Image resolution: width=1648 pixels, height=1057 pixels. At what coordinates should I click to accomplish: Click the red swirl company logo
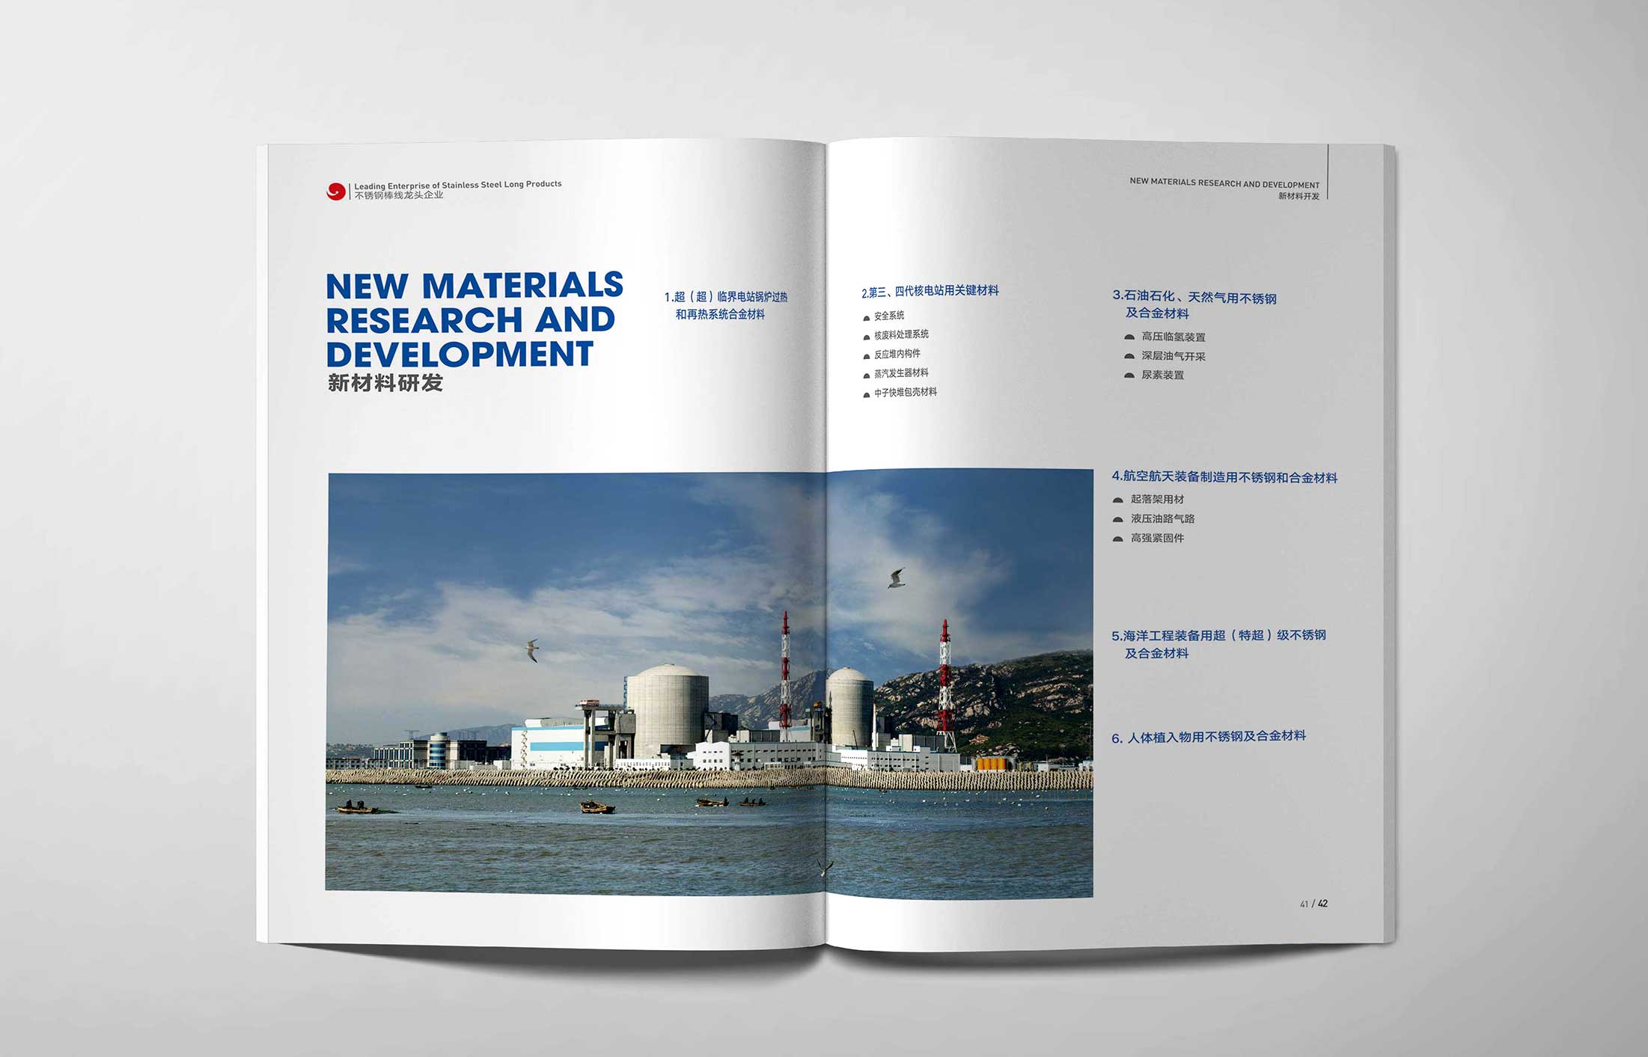(x=336, y=192)
